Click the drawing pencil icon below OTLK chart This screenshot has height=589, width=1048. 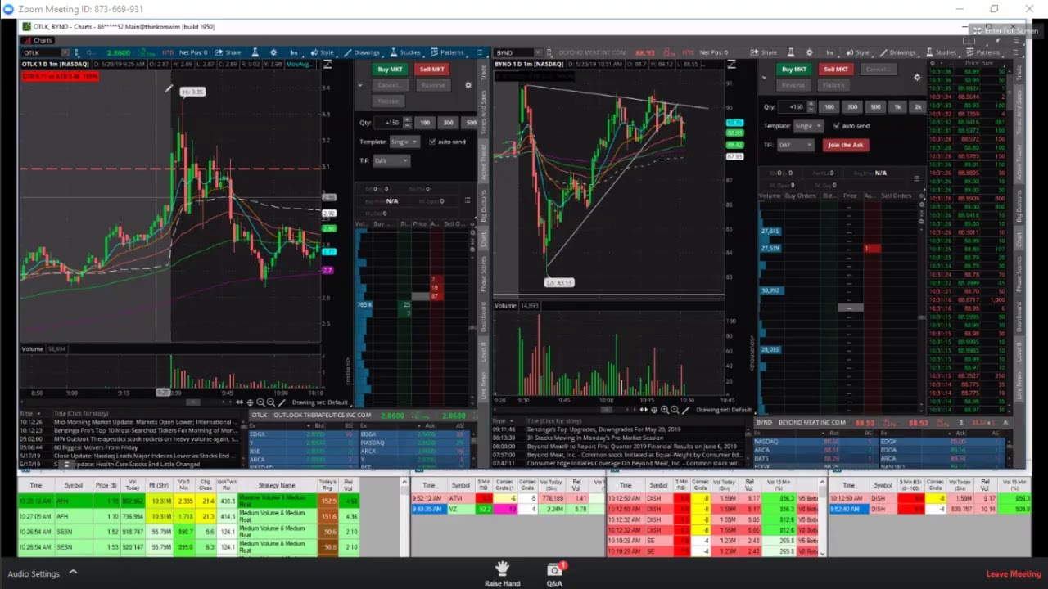pyautogui.click(x=282, y=402)
